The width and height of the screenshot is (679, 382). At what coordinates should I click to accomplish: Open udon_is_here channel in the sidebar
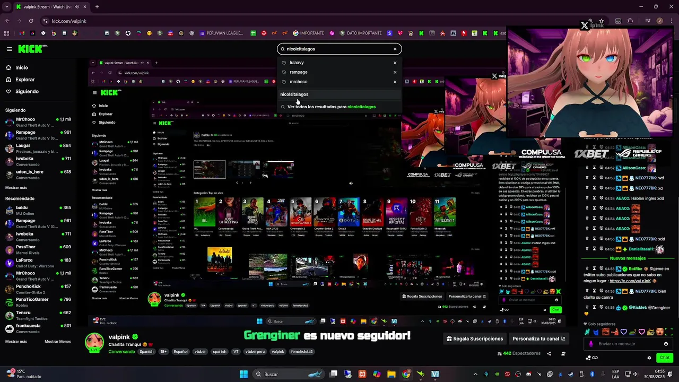point(38,175)
